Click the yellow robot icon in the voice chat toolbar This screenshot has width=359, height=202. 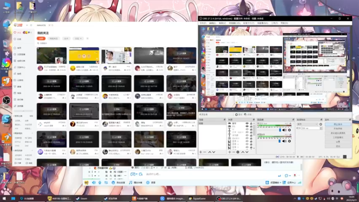point(87,183)
